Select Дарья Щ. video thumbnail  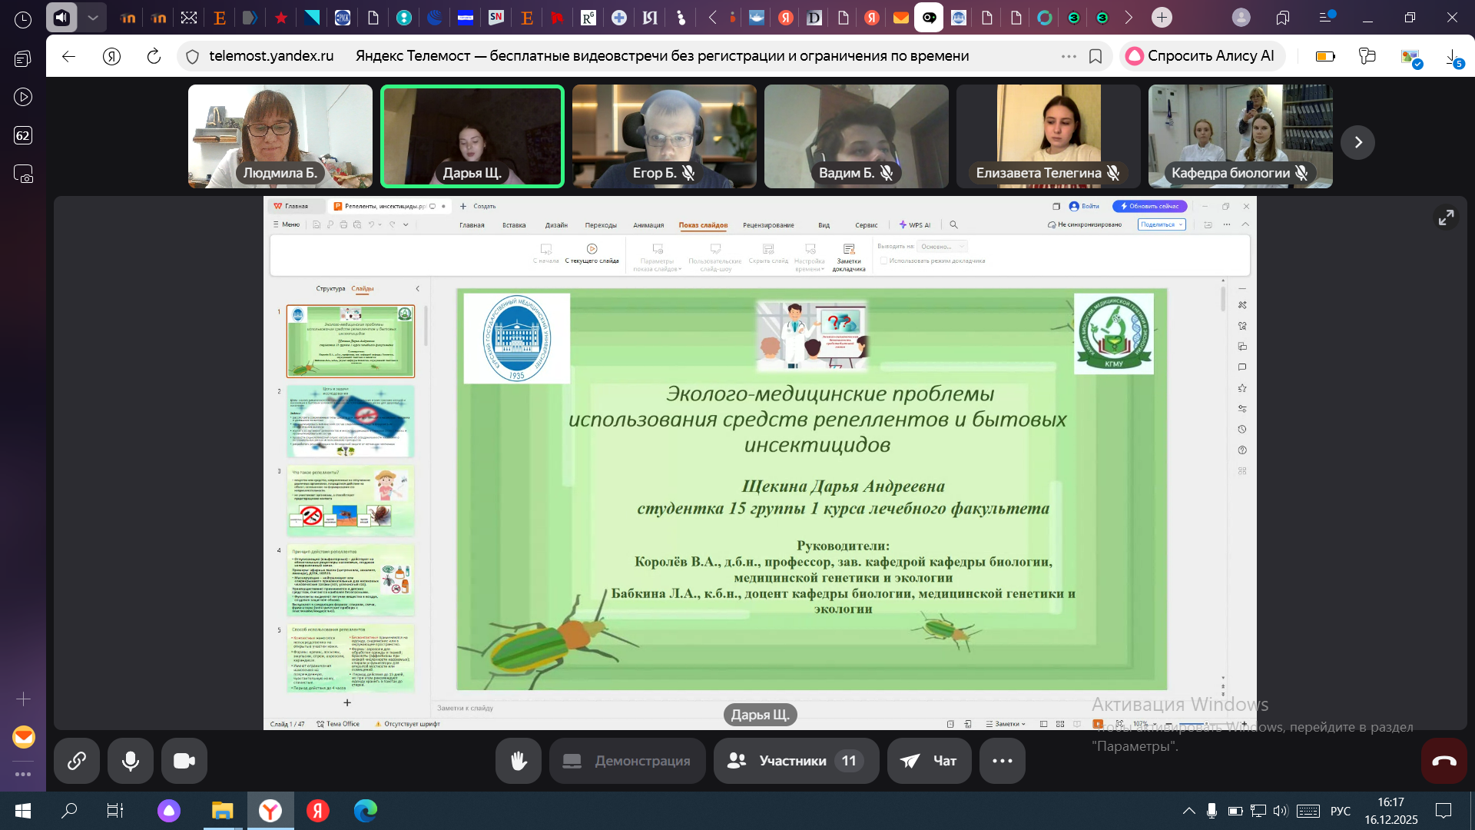pyautogui.click(x=472, y=136)
